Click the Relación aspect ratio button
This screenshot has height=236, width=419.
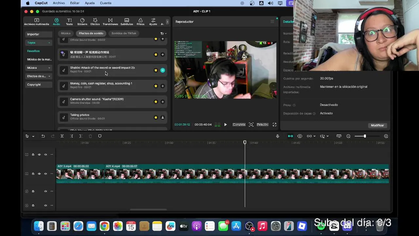263,125
